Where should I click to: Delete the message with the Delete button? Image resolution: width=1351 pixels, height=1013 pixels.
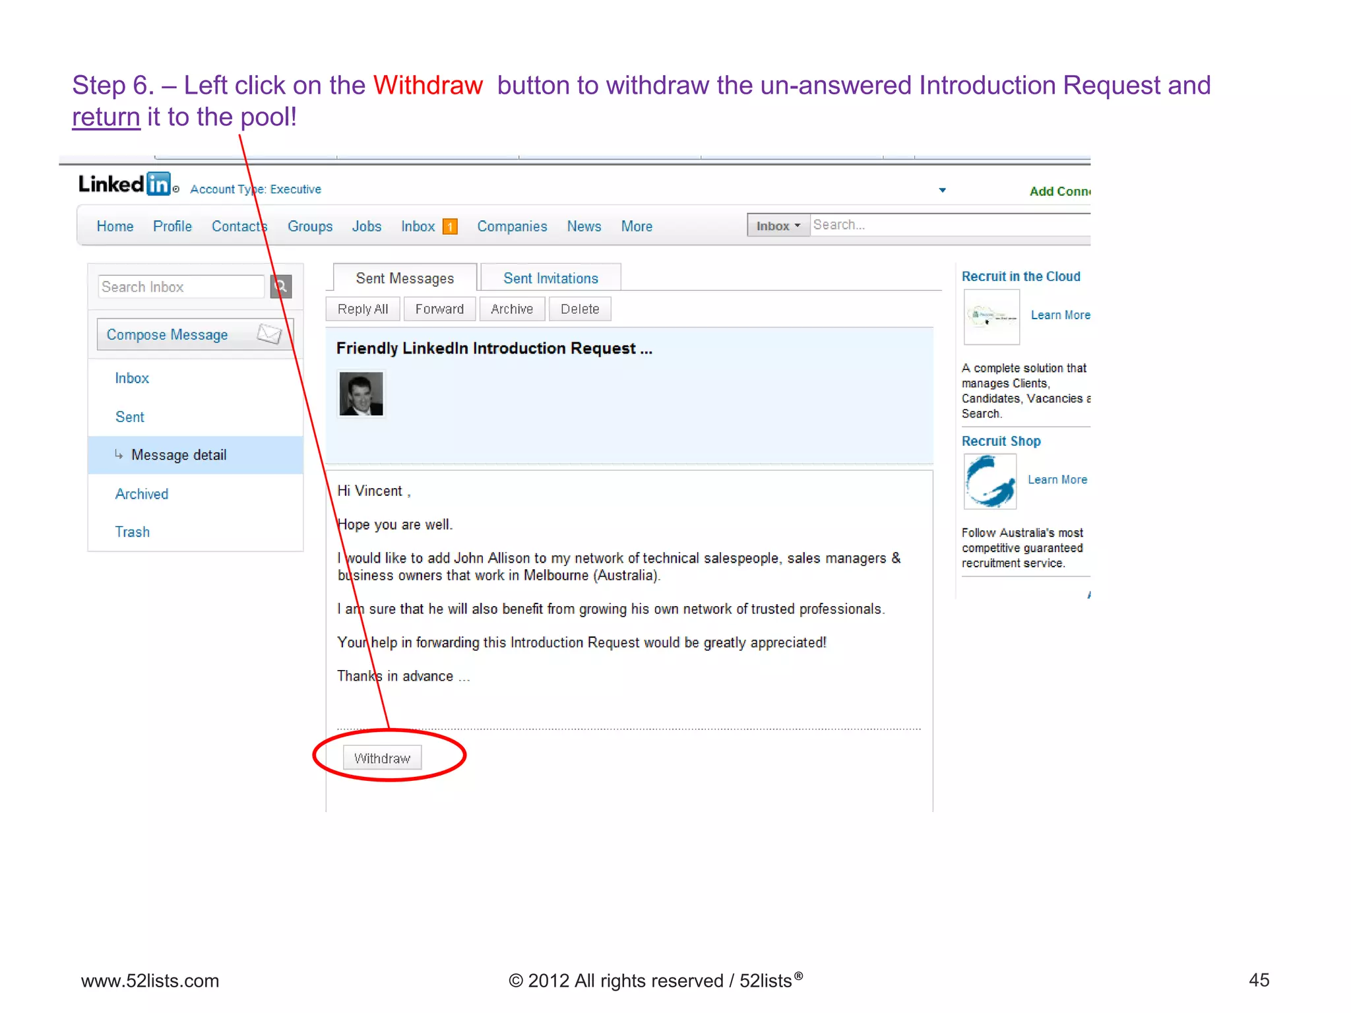[579, 309]
